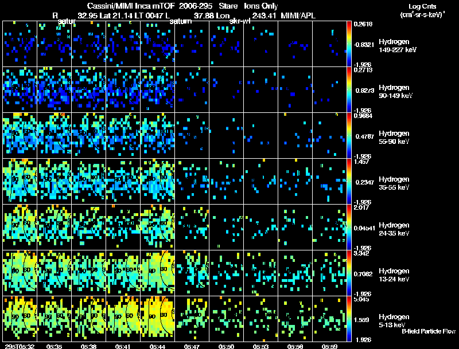459x349 pixels.
Task: Click the color scale bar for the 24-35 keV row
Action: pos(349,228)
